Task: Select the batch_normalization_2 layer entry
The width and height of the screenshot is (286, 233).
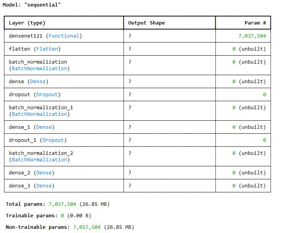Action: (41, 156)
